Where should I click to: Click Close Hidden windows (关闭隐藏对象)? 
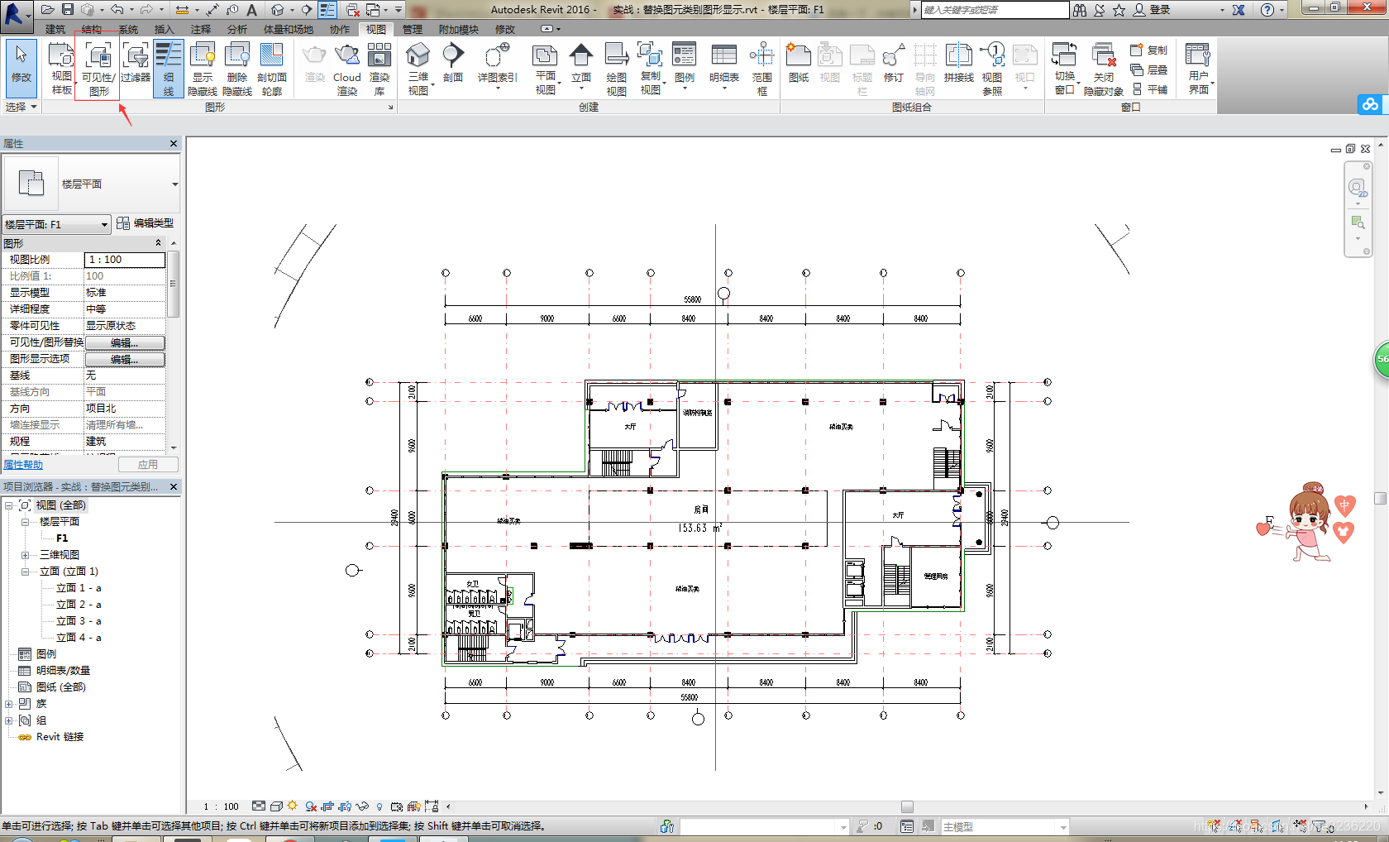[1104, 68]
